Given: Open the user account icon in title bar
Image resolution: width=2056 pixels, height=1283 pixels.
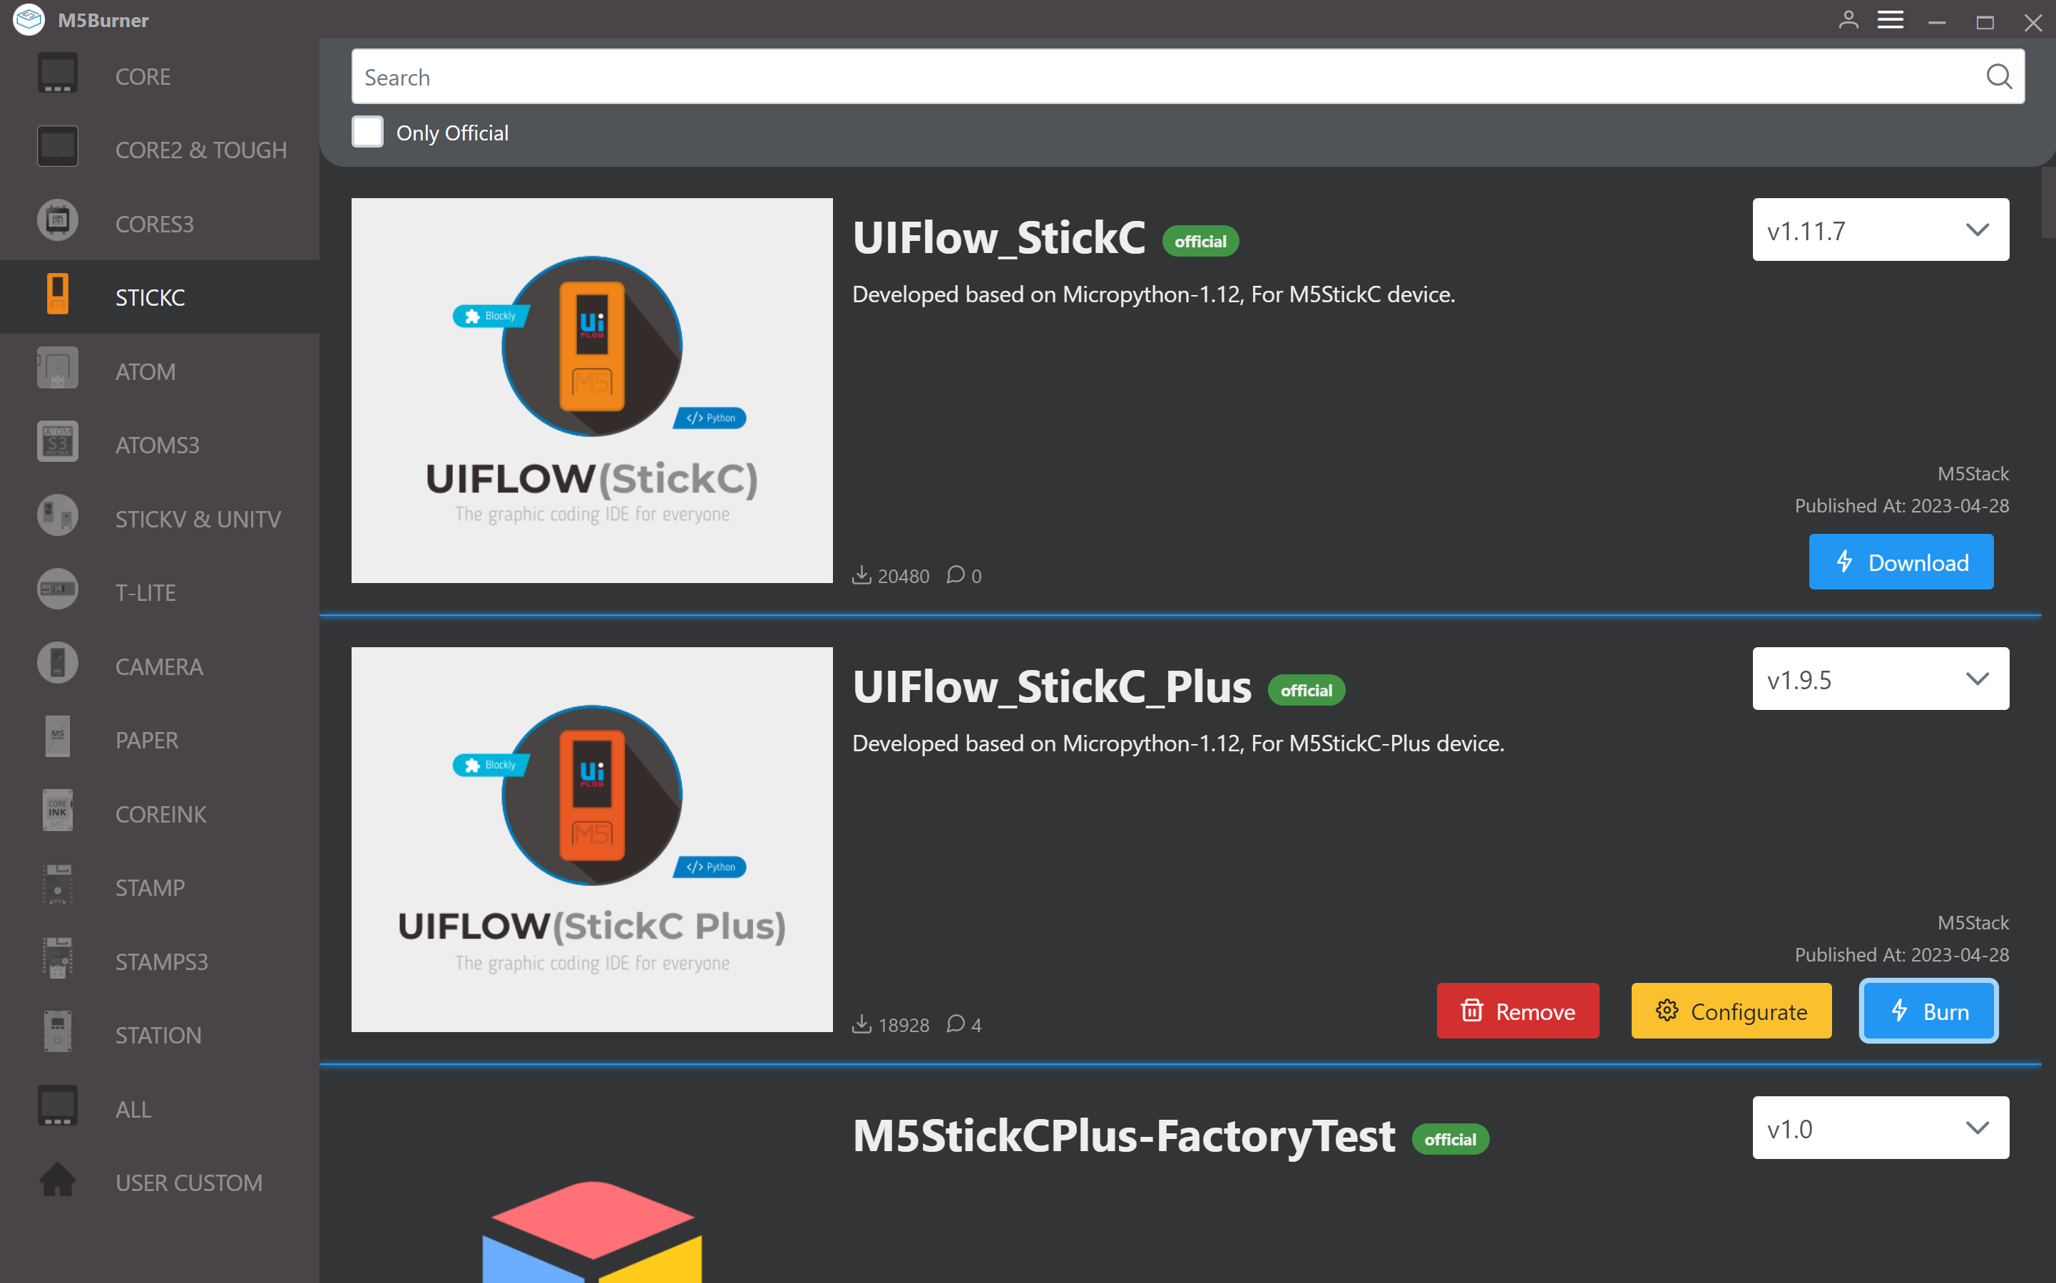Looking at the screenshot, I should click(1847, 21).
